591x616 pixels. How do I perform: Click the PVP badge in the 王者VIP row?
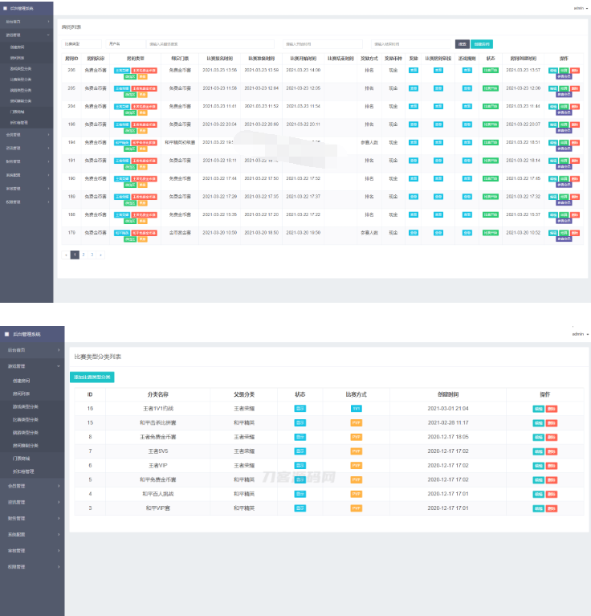point(356,465)
